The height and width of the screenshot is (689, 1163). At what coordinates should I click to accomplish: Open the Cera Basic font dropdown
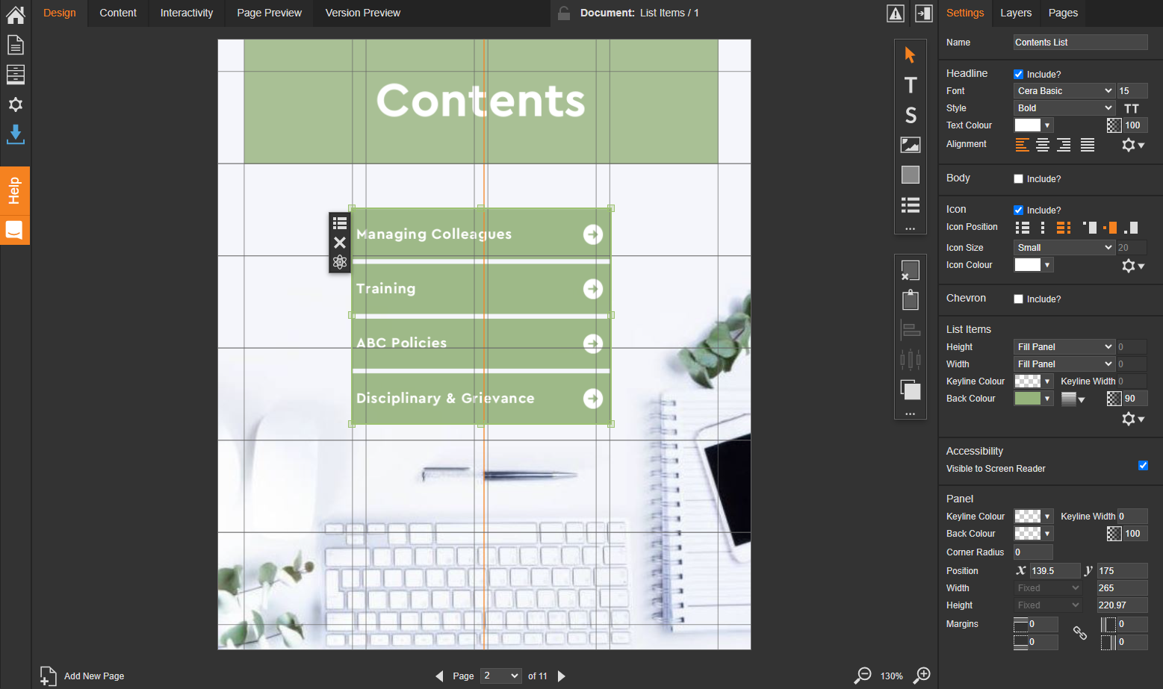click(1064, 91)
